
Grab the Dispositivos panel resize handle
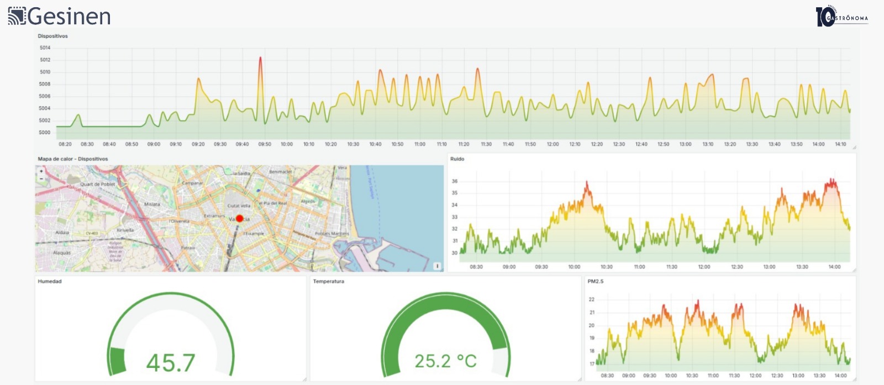pyautogui.click(x=854, y=147)
